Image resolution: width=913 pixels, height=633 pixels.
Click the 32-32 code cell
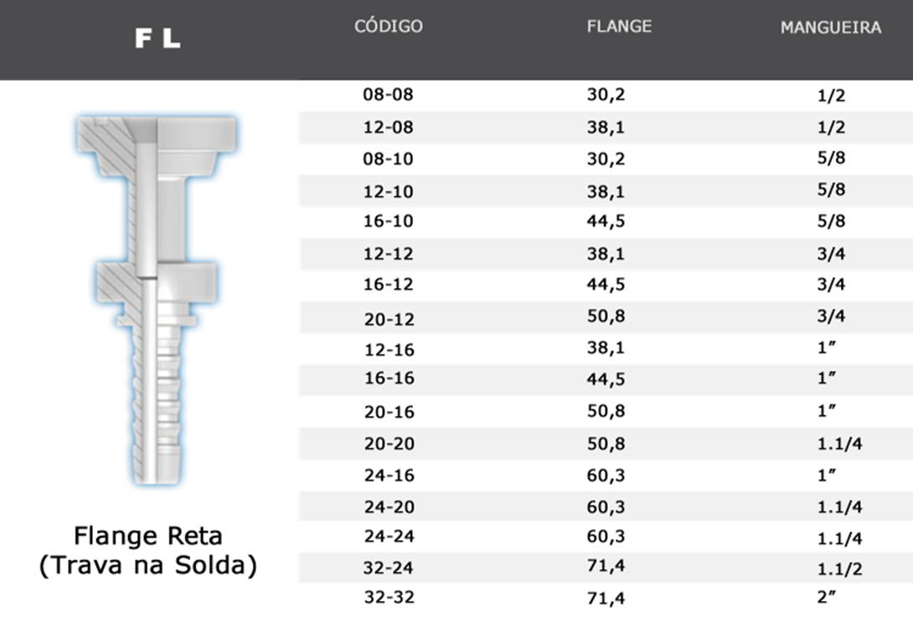388,598
